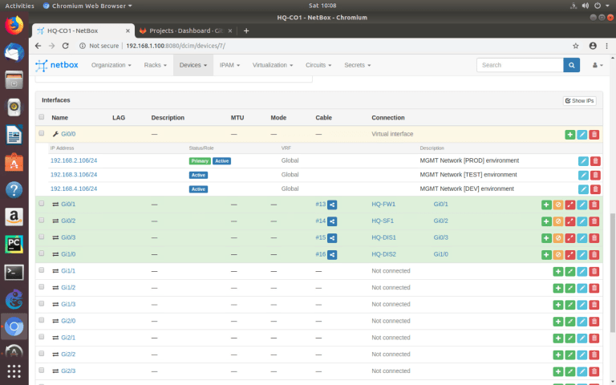Select the Gi0/3 row checkbox
This screenshot has width=616, height=385.
(x=41, y=237)
